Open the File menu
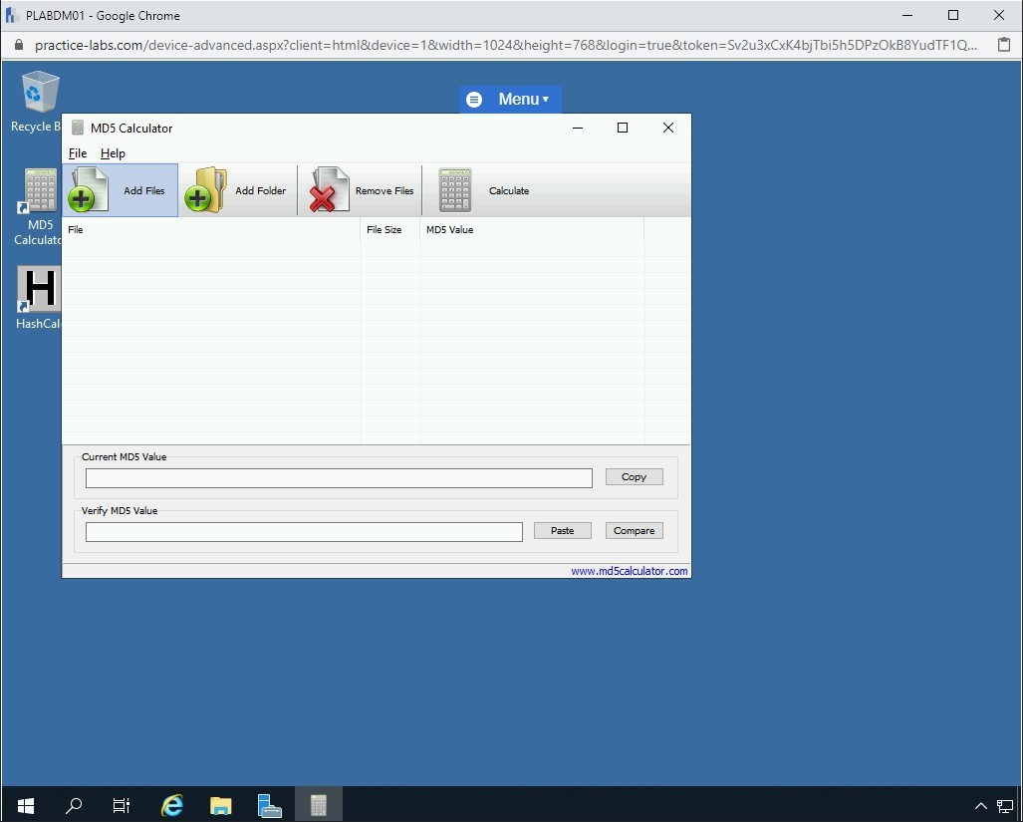Screen dimensions: 1023x822 [78, 153]
